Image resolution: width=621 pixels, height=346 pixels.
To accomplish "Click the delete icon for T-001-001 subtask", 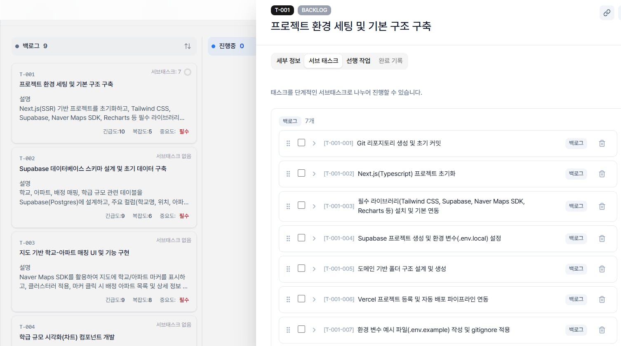I will click(602, 143).
